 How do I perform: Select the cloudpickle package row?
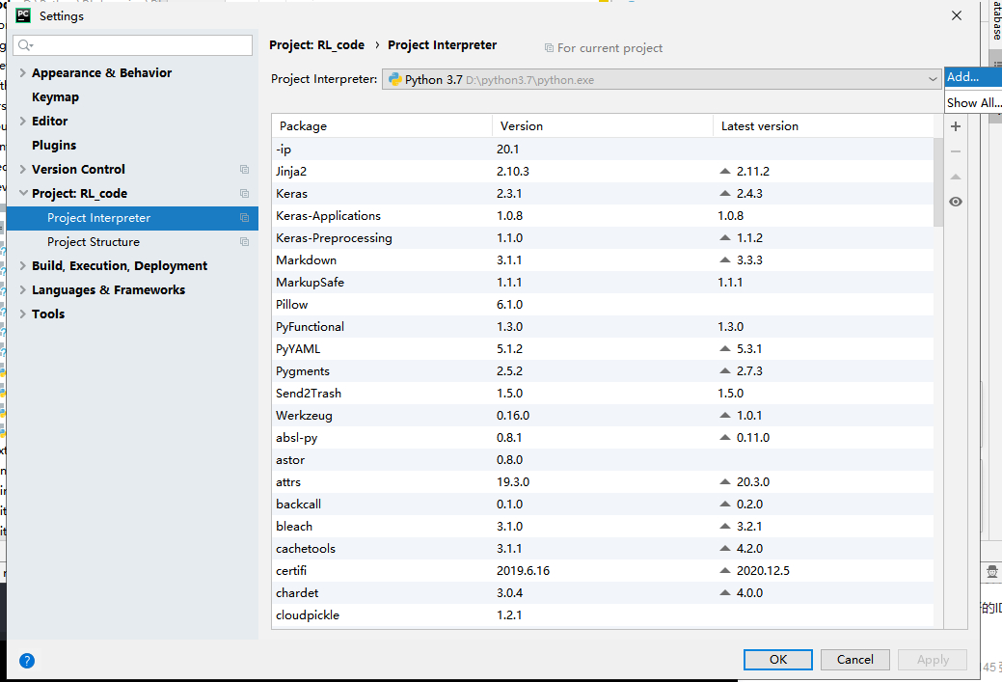tap(603, 614)
